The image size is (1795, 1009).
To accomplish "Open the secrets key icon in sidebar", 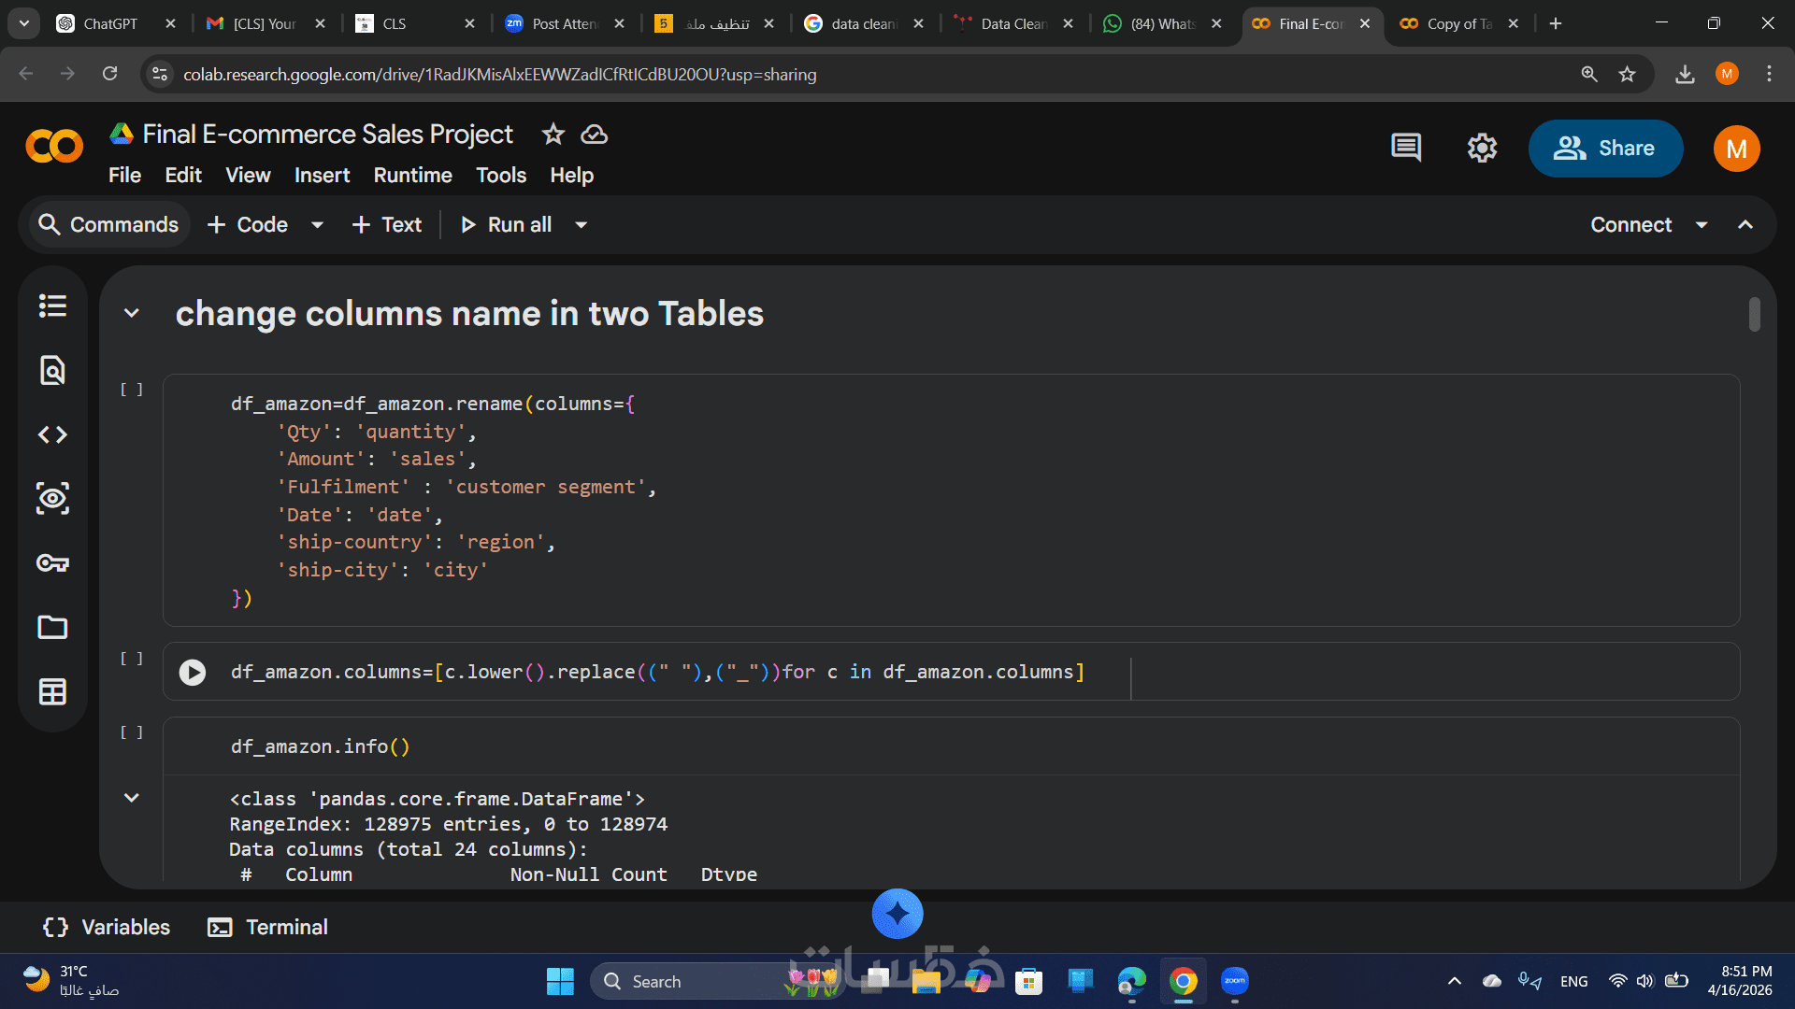I will [x=52, y=562].
